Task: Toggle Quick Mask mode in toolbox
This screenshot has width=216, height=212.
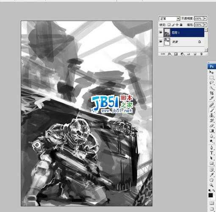Action: (x=211, y=203)
